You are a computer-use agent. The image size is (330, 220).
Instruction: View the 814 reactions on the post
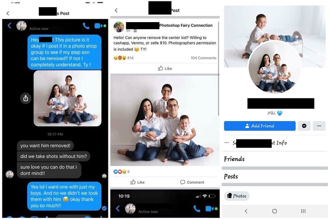[x=124, y=58]
